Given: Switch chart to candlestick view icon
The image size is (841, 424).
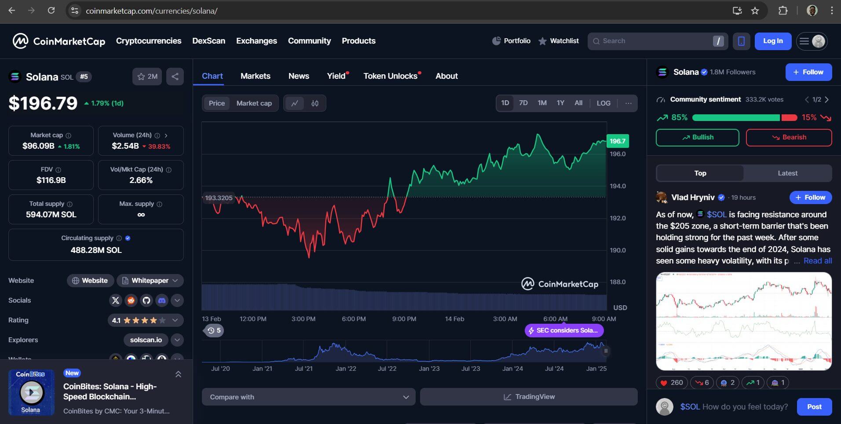Looking at the screenshot, I should click(315, 103).
